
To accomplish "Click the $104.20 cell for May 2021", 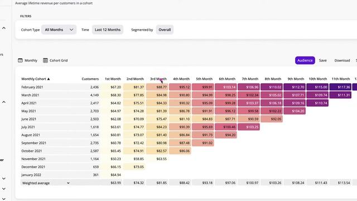I will click(x=295, y=111).
